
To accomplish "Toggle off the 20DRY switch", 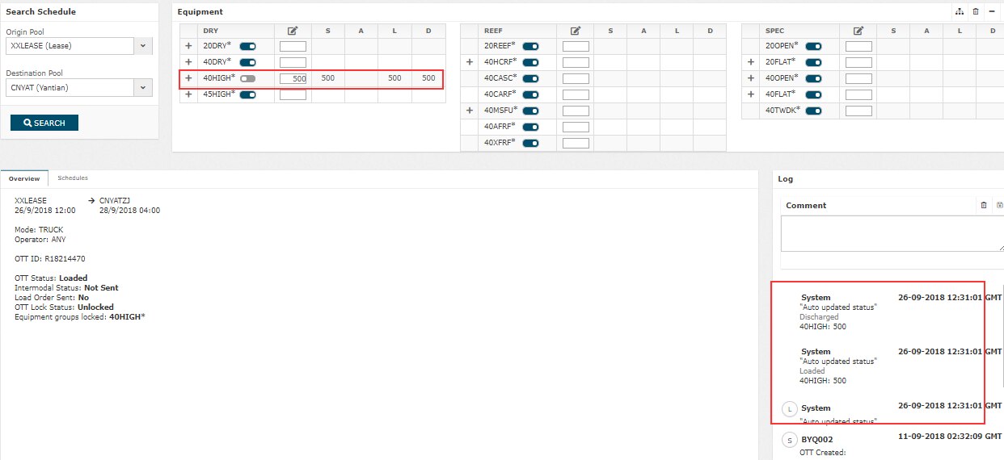I will coord(247,46).
